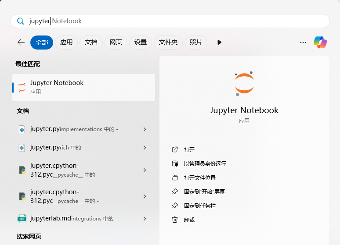Image resolution: width=340 pixels, height=245 pixels.
Task: Click large Jupyter logo in details pane
Action: (244, 84)
